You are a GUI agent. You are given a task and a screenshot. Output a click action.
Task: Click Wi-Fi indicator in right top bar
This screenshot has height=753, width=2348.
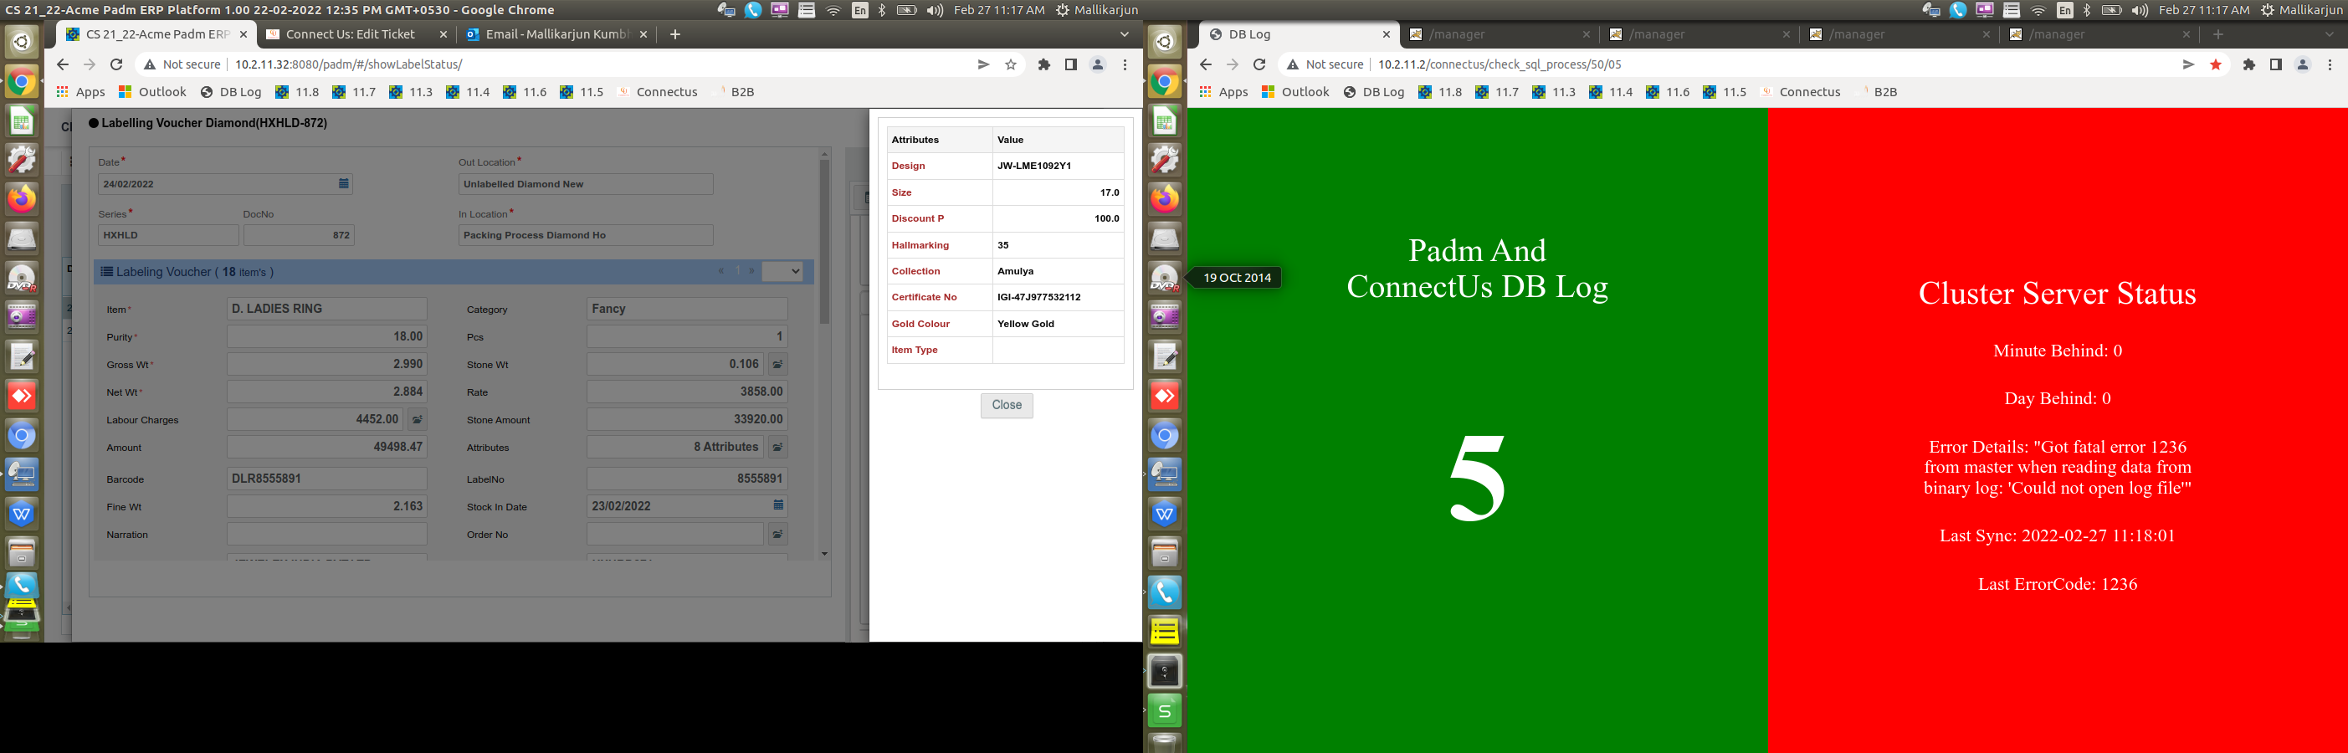point(2038,10)
